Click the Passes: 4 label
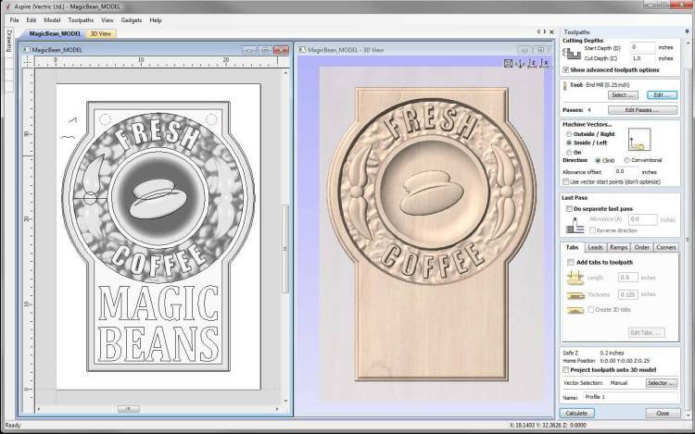The image size is (695, 434). (x=576, y=110)
